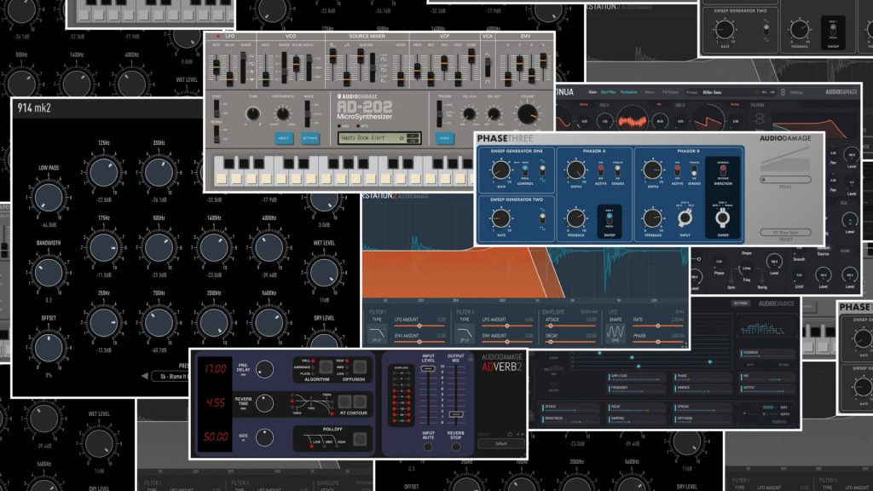Viewport: 873px width, 491px height.
Task: Click the Size knob in Adverb2
Action: pos(264,437)
